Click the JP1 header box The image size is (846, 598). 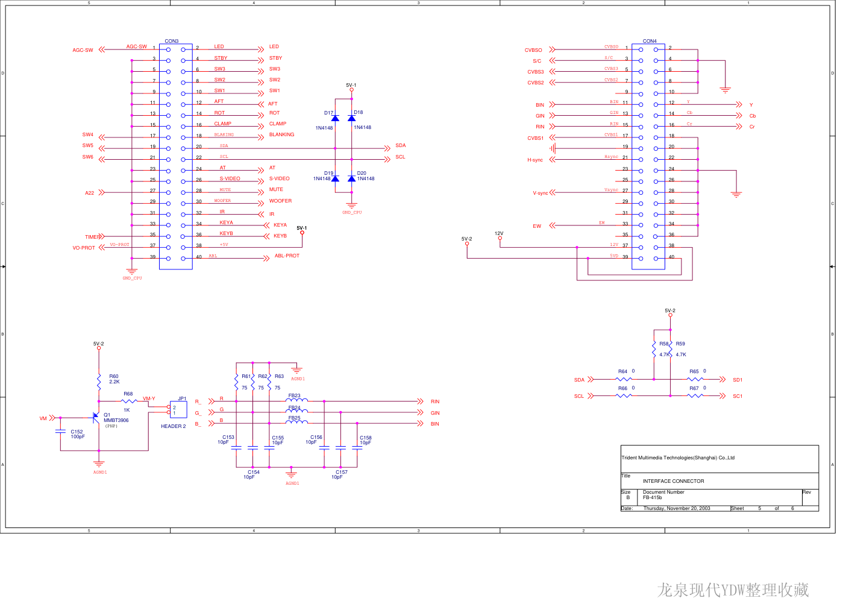tap(178, 410)
